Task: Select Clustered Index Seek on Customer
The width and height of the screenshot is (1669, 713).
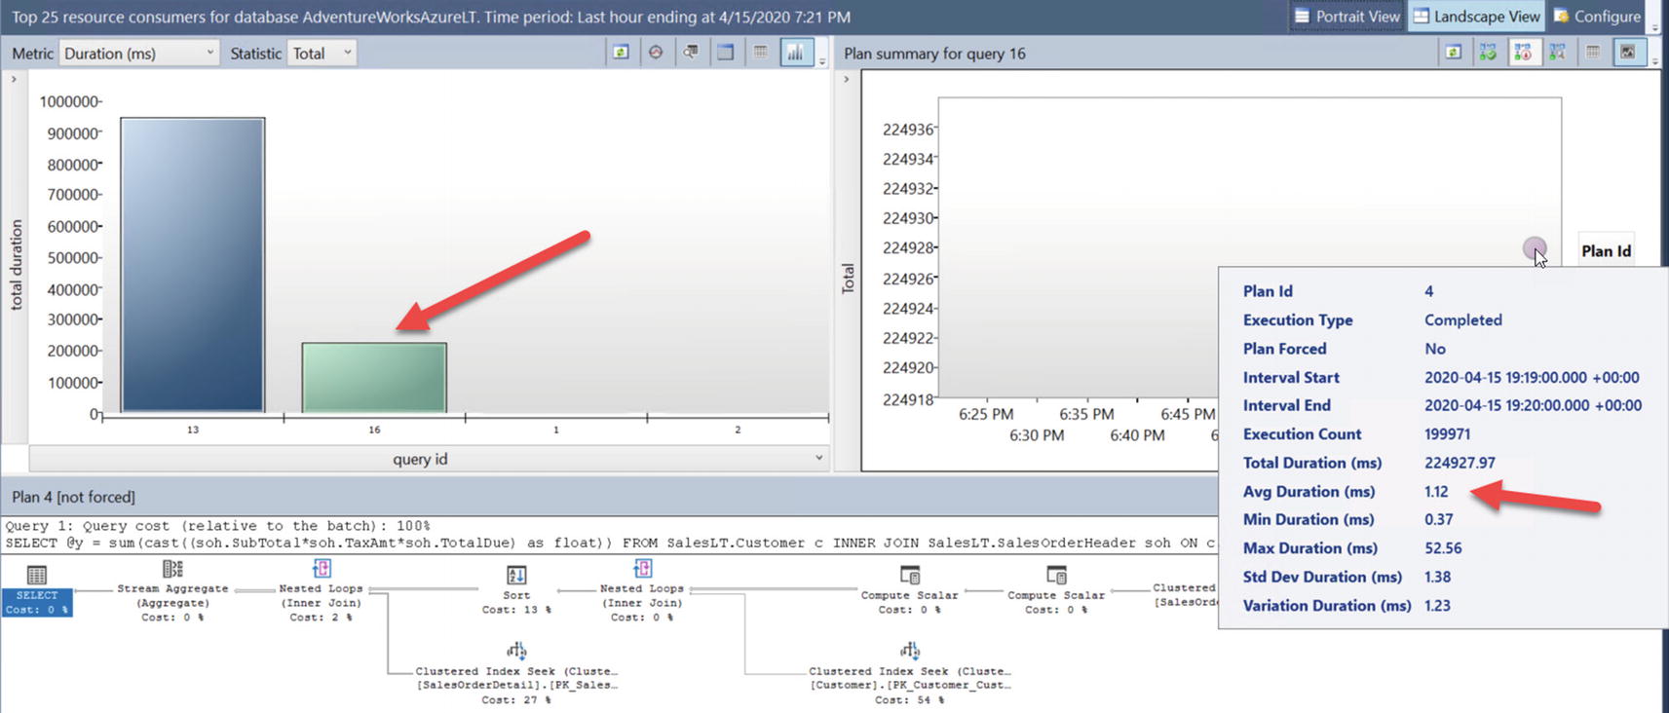Action: [910, 673]
